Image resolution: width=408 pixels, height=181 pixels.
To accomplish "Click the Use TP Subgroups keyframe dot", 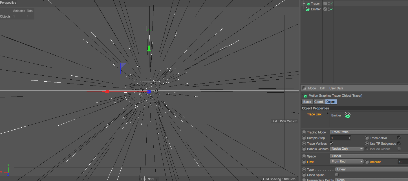I will (367, 143).
